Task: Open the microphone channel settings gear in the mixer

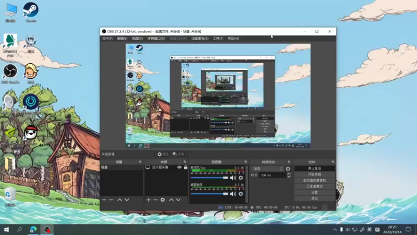Action: (241, 178)
